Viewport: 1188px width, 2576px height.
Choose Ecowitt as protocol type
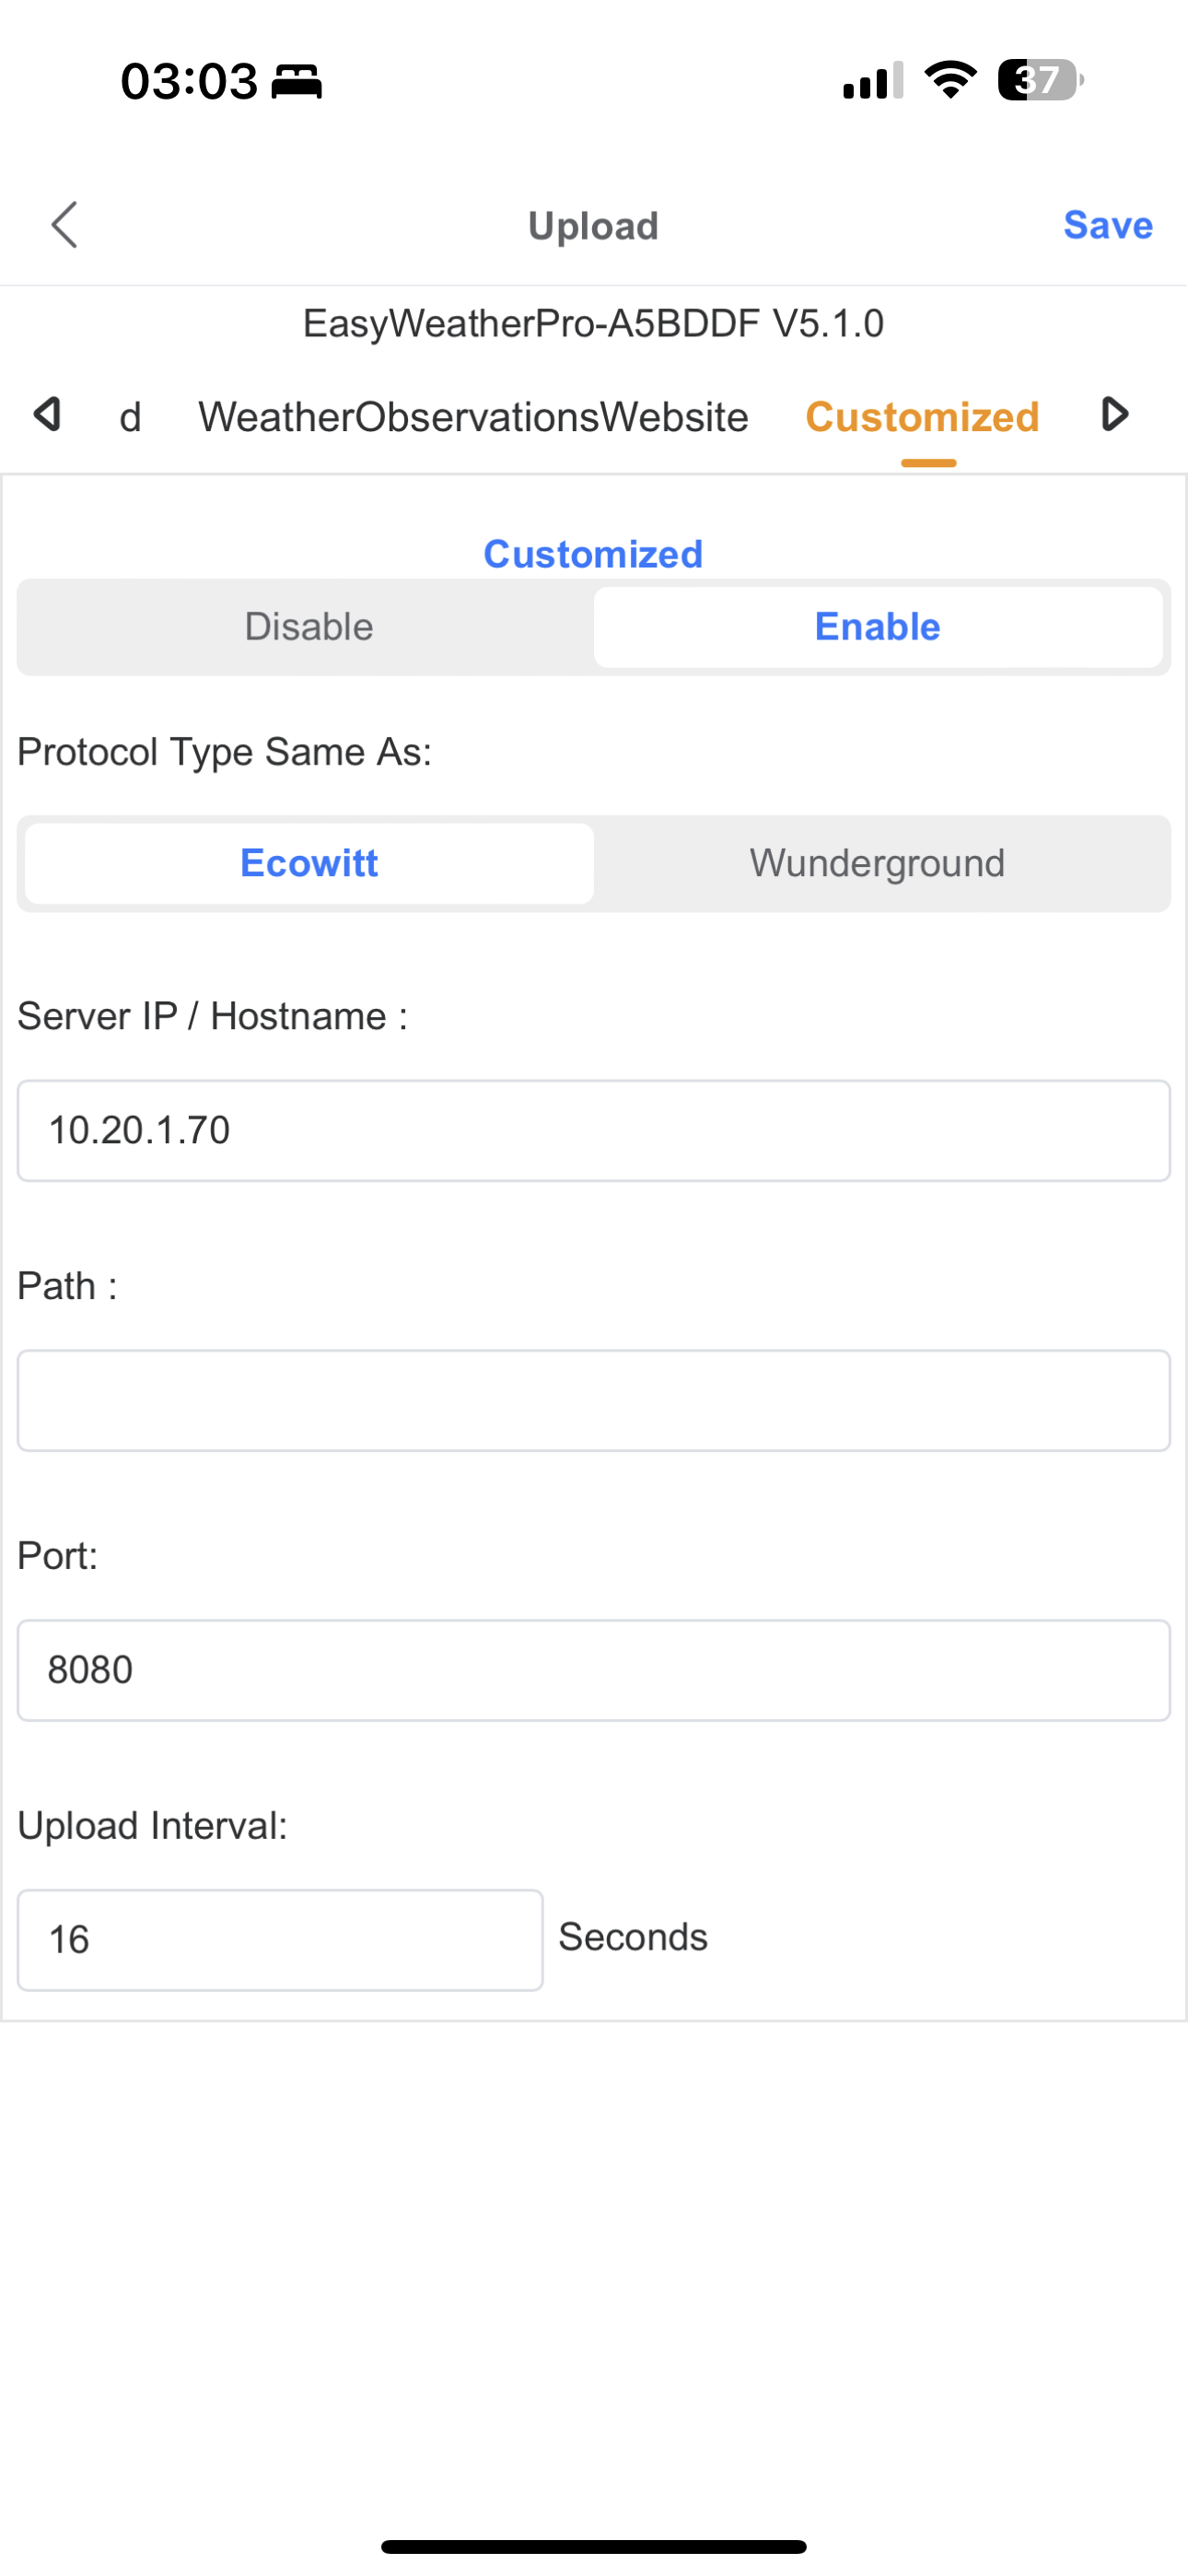click(309, 863)
